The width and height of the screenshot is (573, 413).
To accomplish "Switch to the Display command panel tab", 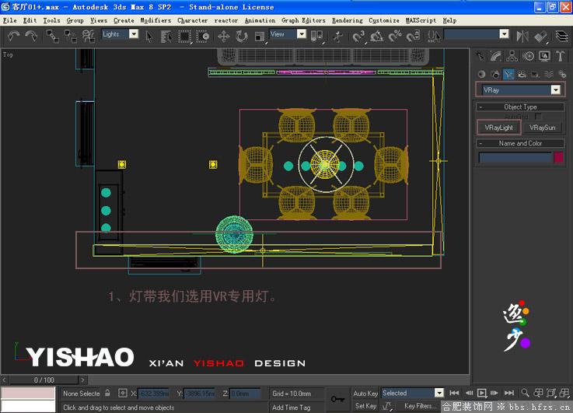I will pos(544,56).
